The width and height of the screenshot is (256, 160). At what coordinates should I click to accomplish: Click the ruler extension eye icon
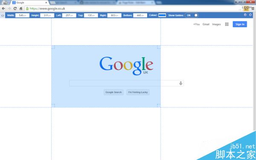coord(3,15)
